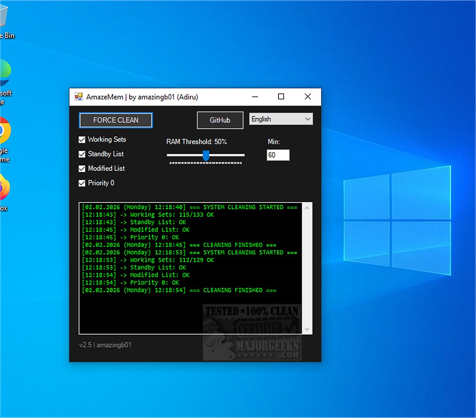Open Firefox desktop shortcut
This screenshot has height=418, width=476.
pyautogui.click(x=4, y=188)
